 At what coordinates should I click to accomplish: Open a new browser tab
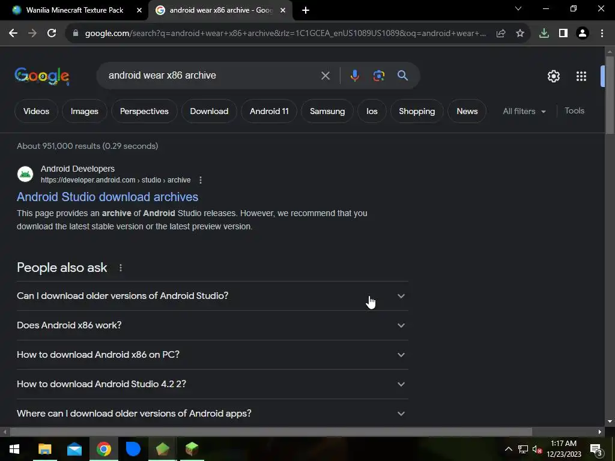[x=306, y=10]
